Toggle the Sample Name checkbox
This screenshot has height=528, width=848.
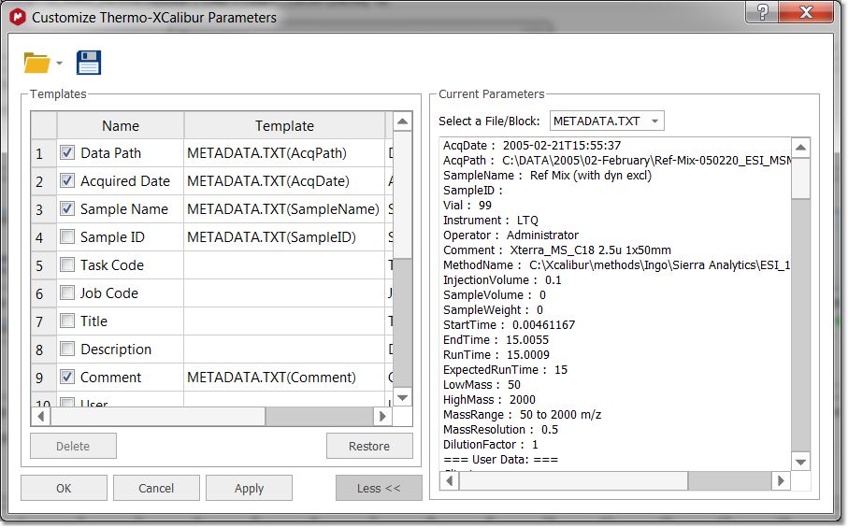point(67,208)
